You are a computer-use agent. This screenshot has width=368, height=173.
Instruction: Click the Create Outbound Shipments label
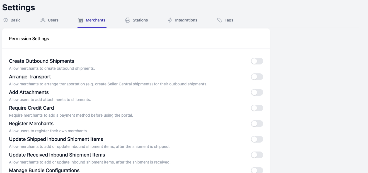(42, 61)
